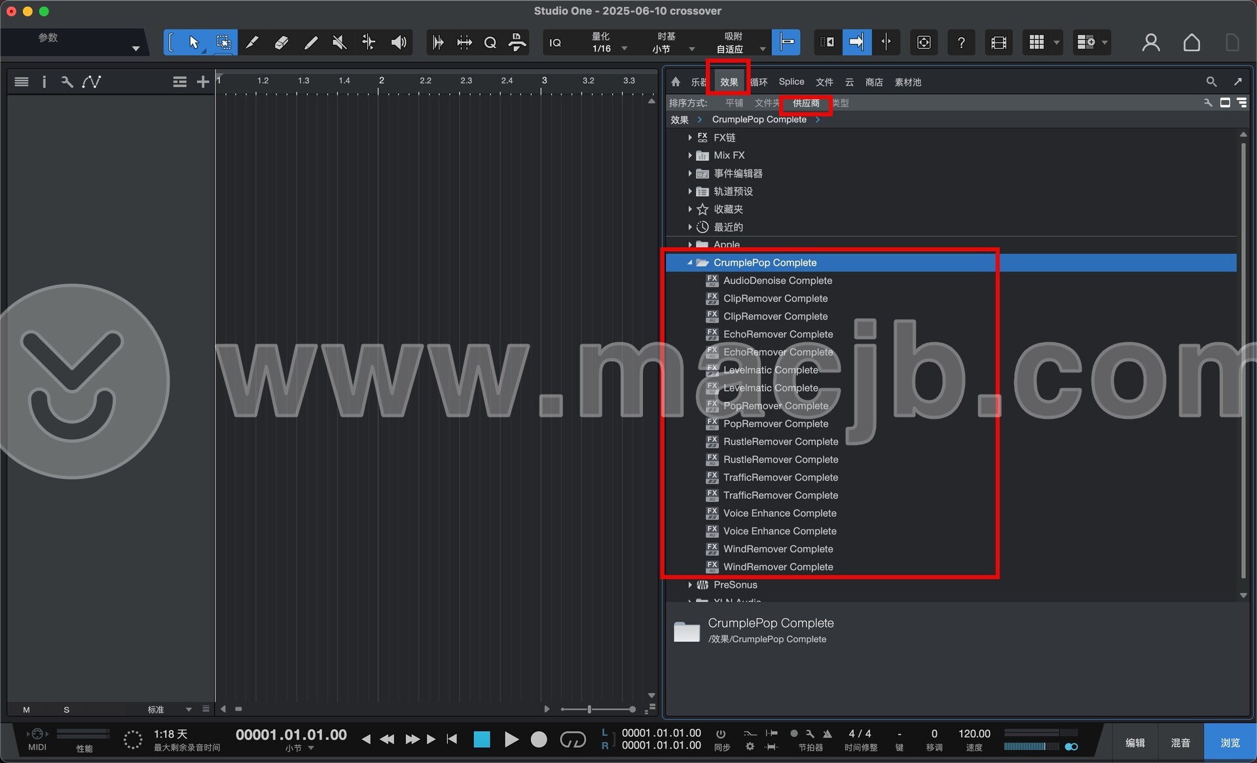Screen dimensions: 1257x763
Task: Go to the Start page house icon
Action: tap(1192, 43)
